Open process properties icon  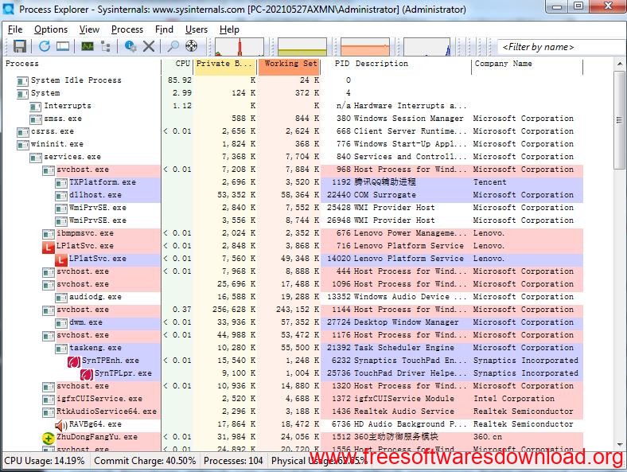130,46
